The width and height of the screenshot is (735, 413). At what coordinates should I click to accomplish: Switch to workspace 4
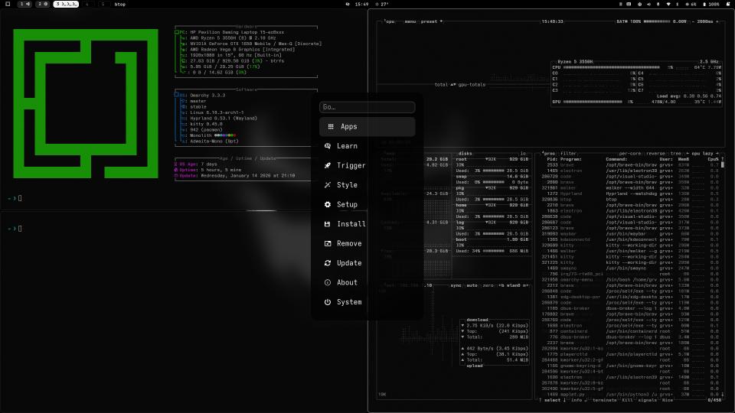pyautogui.click(x=87, y=4)
